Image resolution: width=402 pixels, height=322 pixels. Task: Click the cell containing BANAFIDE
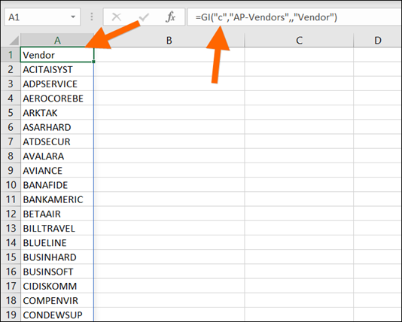(57, 185)
